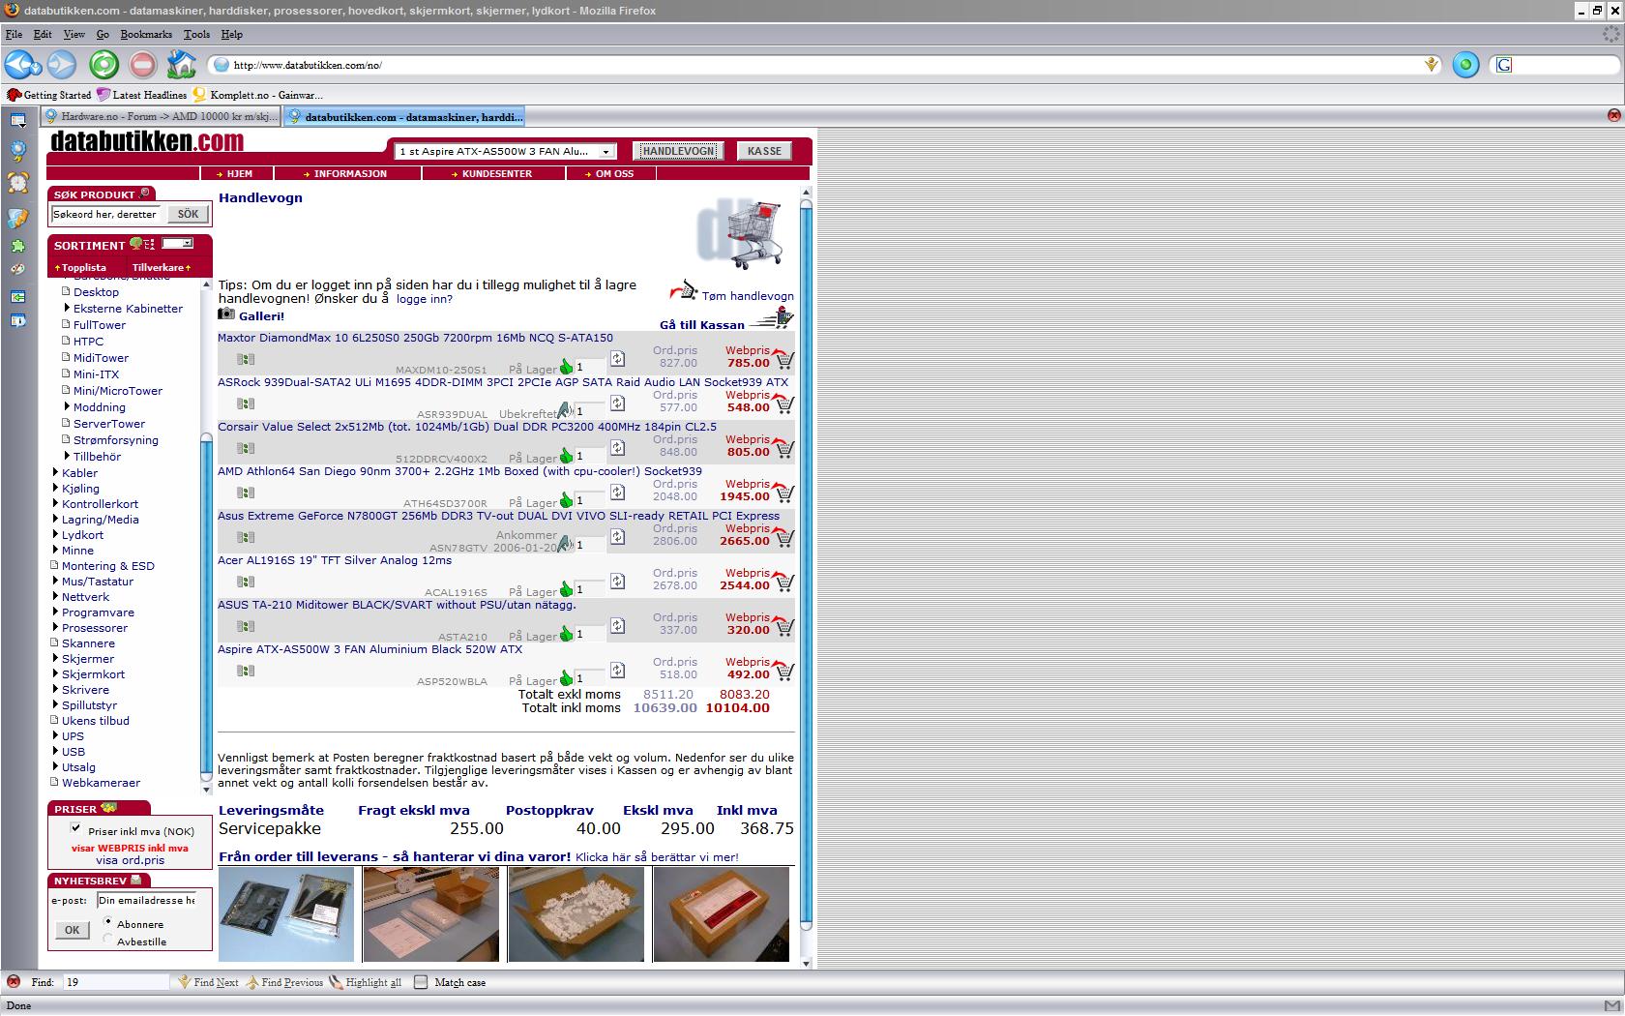Click remove-from-cart icon for Aspire ATX-AS500W
Image resolution: width=1625 pixels, height=1016 pixels.
click(x=782, y=669)
